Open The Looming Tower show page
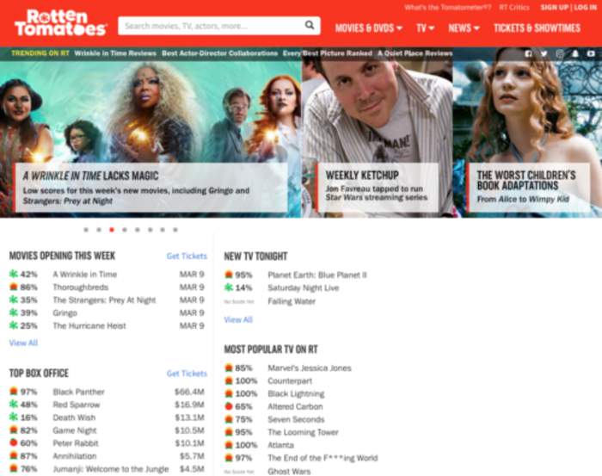 [x=304, y=432]
